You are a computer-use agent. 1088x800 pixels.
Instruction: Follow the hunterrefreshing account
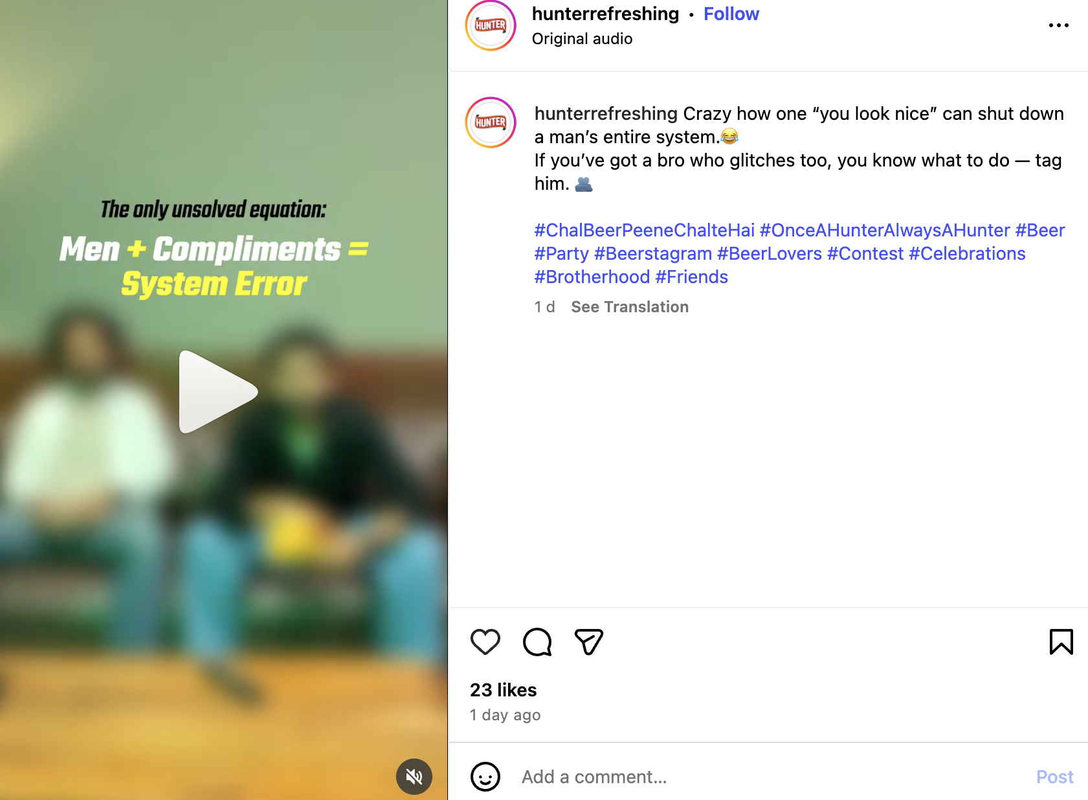731,14
